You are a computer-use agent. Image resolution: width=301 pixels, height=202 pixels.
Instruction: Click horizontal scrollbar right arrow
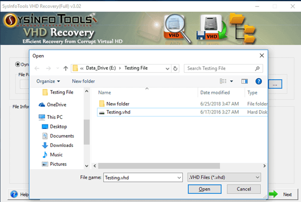(x=264, y=166)
